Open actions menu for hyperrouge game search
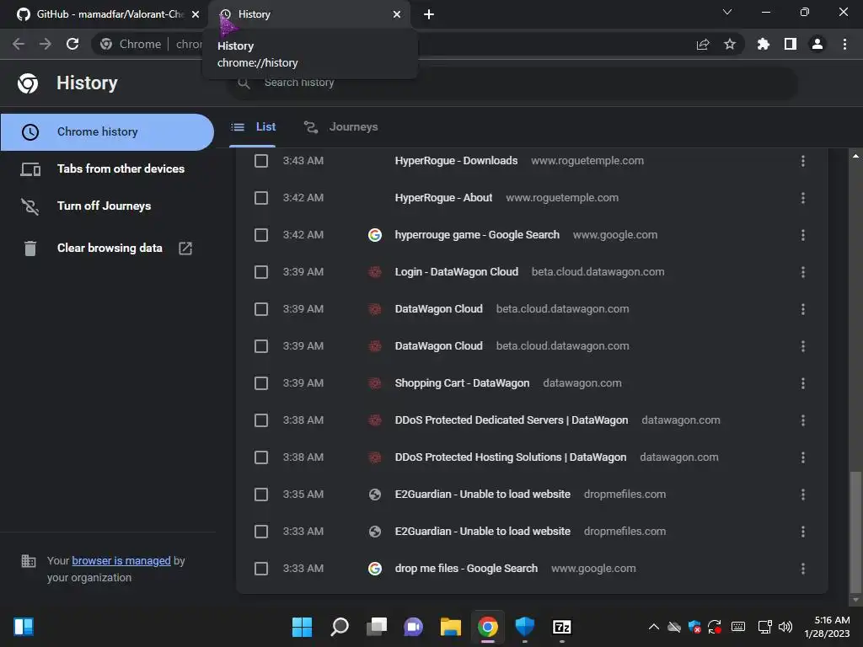The width and height of the screenshot is (863, 647). point(803,235)
